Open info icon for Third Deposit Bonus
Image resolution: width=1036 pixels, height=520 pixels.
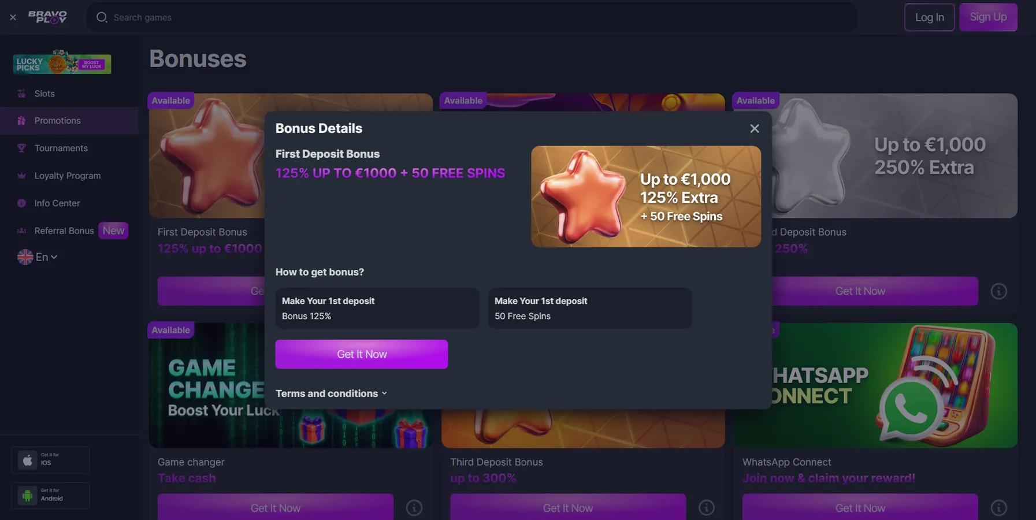click(x=706, y=508)
